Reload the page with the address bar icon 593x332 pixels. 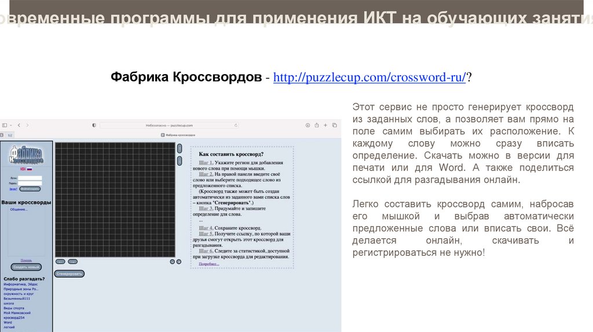pos(236,125)
